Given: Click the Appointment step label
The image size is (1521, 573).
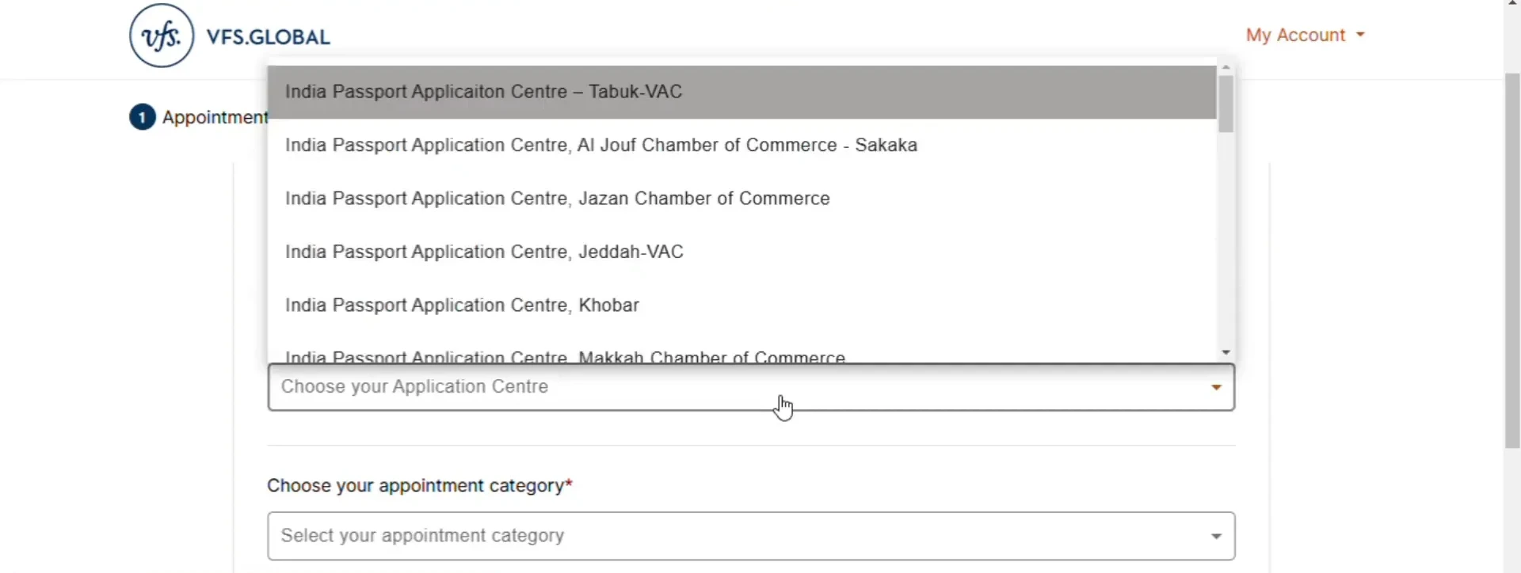Looking at the screenshot, I should (x=215, y=118).
